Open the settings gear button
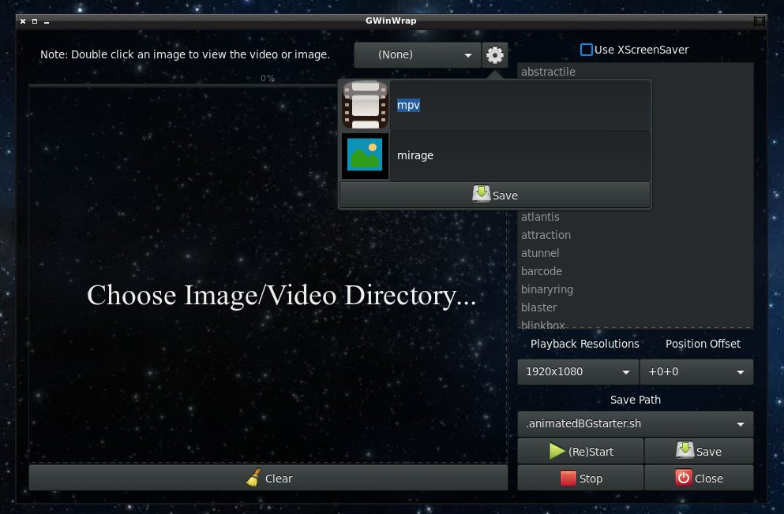Screen dimensions: 784x514 pos(494,55)
